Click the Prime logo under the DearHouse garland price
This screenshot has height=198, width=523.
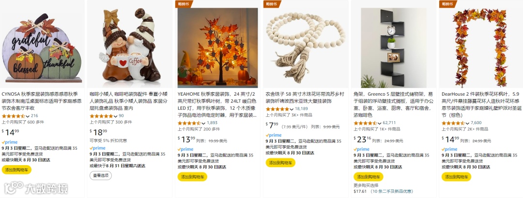pyautogui.click(x=450, y=149)
